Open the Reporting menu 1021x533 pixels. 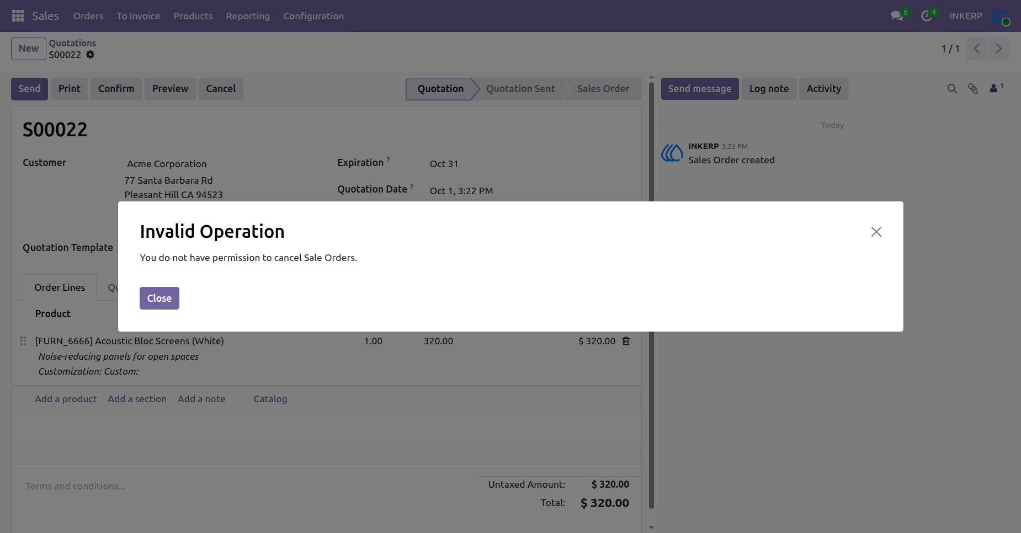coord(248,16)
